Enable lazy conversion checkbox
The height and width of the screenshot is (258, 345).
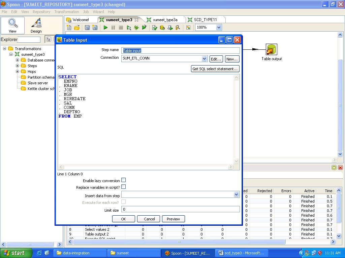[x=124, y=180]
